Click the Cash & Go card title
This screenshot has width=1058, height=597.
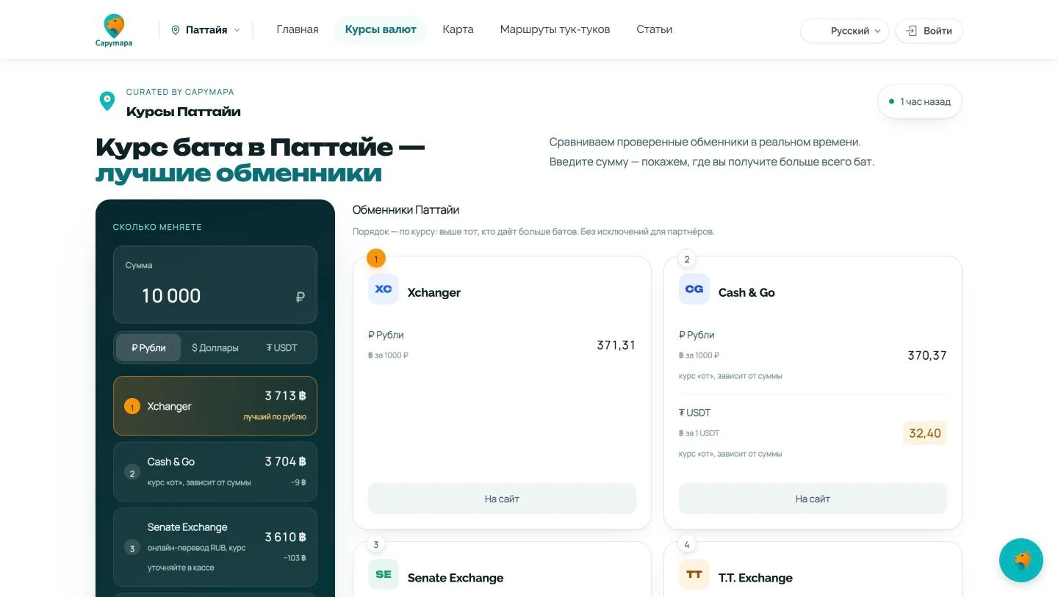[x=746, y=292]
